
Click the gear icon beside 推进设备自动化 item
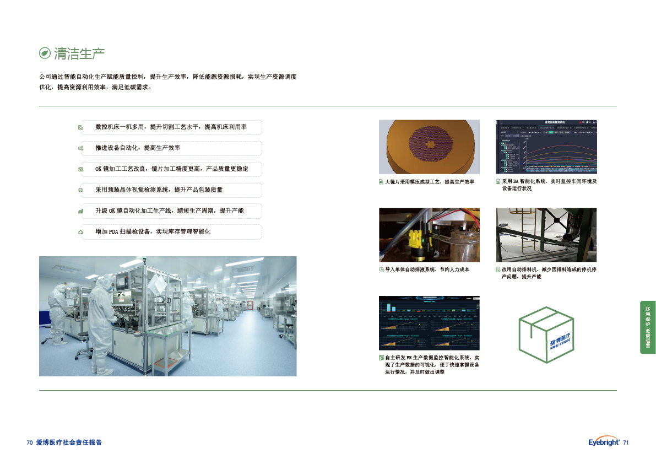tap(81, 149)
